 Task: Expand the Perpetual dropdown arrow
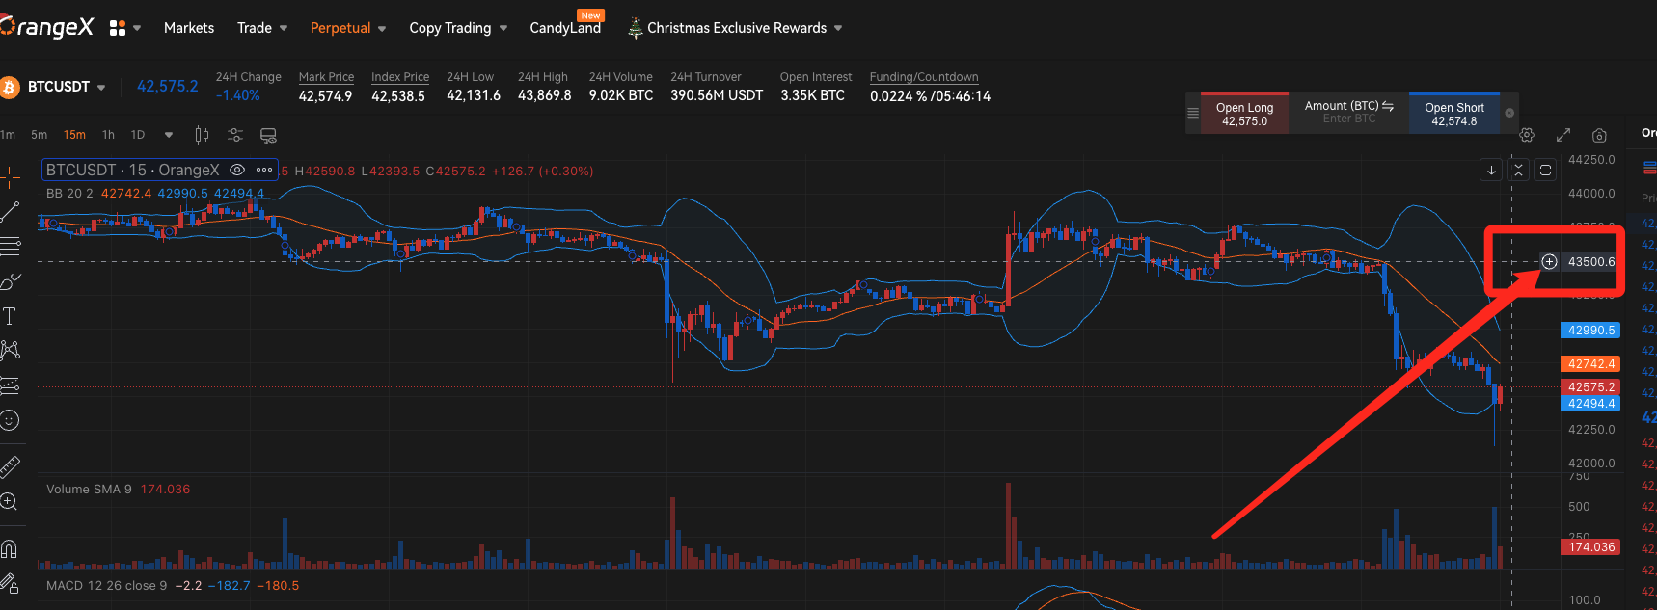coord(382,29)
